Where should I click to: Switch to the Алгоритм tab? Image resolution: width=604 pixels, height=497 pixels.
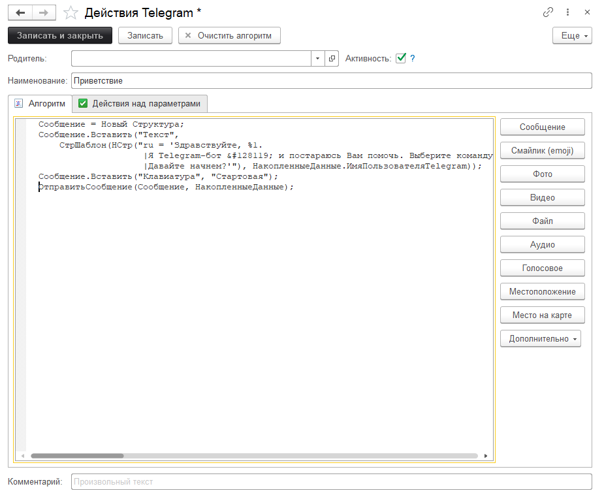(40, 103)
